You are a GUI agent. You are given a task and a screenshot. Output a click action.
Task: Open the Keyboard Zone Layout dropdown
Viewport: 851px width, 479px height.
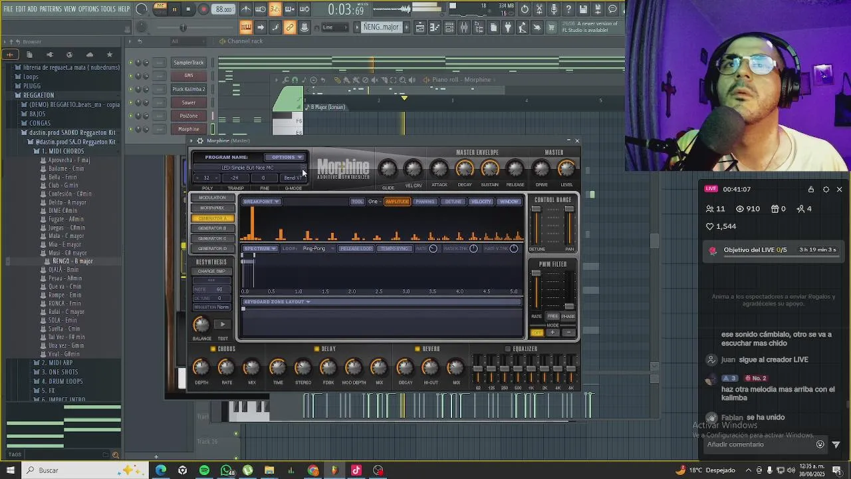[277, 302]
